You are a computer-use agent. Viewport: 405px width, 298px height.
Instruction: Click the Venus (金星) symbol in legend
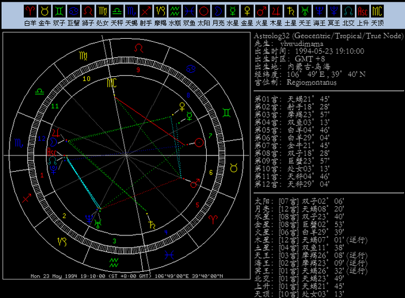pyautogui.click(x=247, y=11)
